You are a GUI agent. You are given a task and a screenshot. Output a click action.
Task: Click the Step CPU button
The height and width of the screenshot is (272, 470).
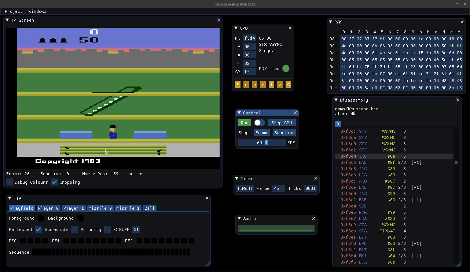point(282,123)
